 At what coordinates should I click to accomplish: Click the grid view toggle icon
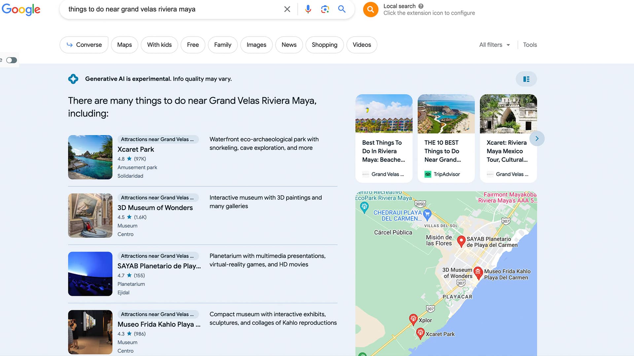526,79
